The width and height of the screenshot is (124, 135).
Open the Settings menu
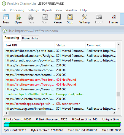tap(33, 10)
